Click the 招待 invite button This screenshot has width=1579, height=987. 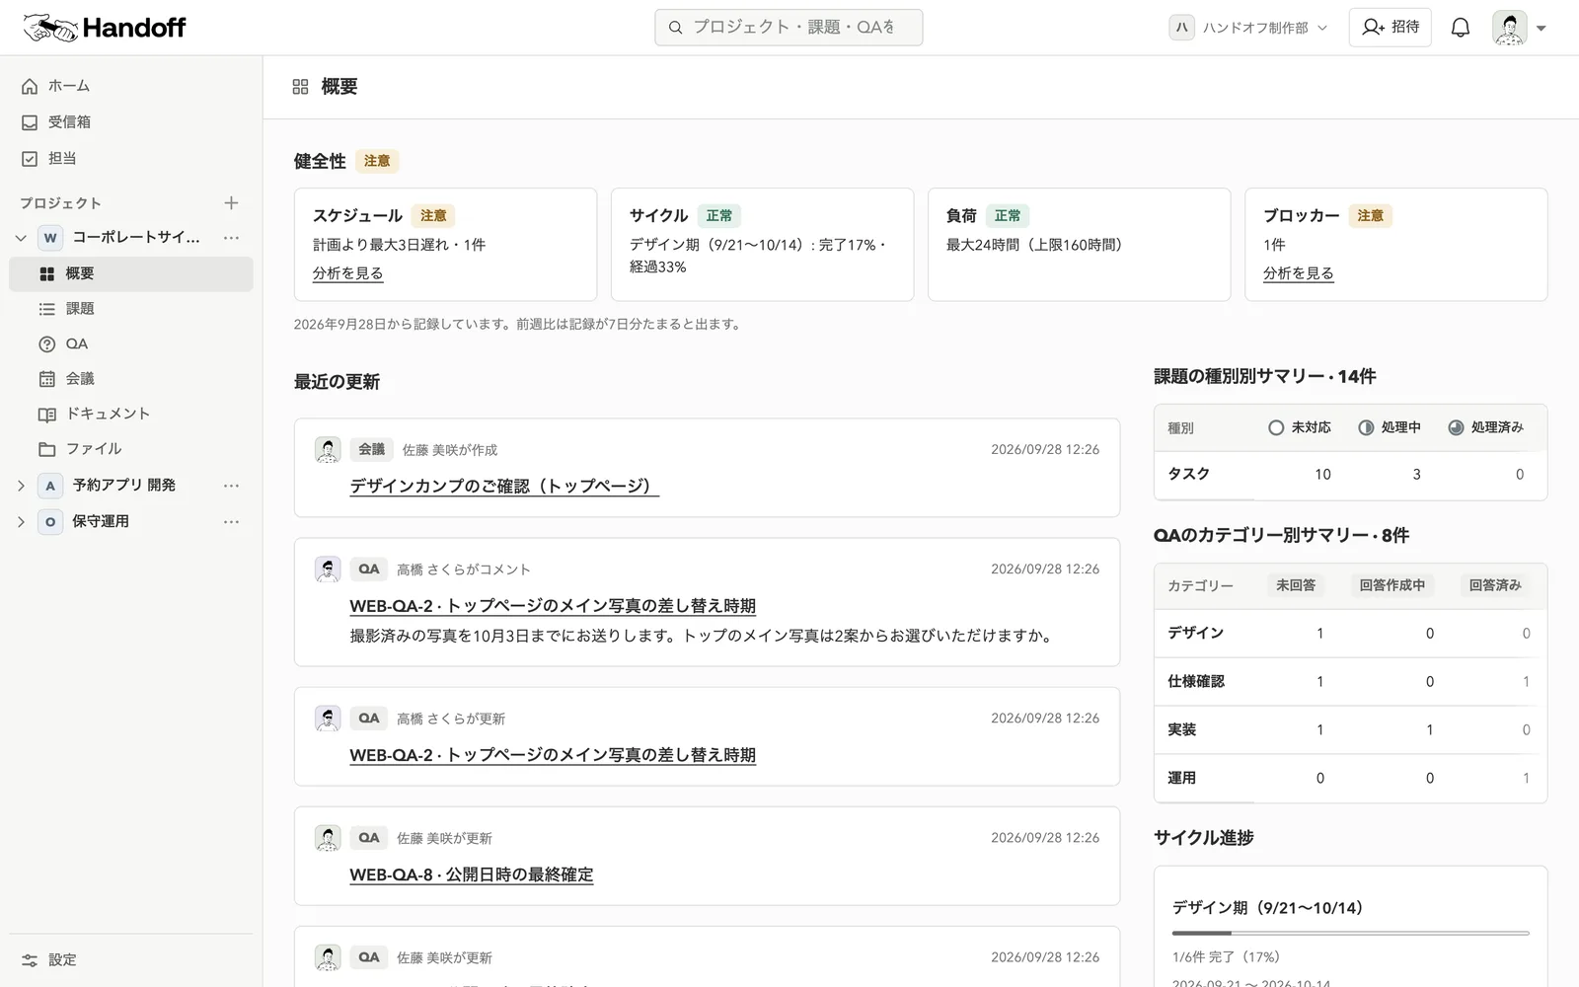pos(1390,28)
